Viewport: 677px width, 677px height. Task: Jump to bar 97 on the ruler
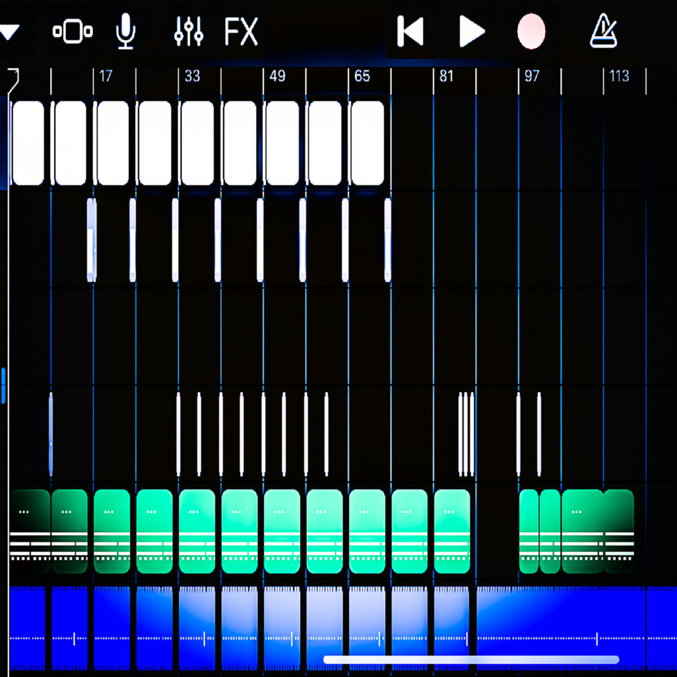pos(531,76)
